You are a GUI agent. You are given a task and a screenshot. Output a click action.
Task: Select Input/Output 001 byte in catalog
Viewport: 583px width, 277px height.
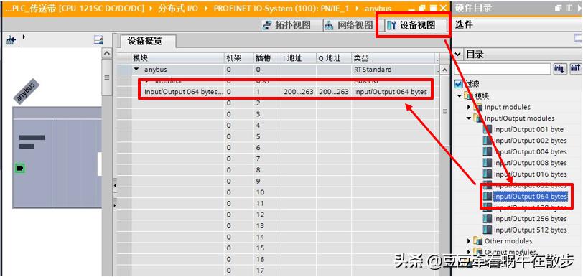(528, 129)
